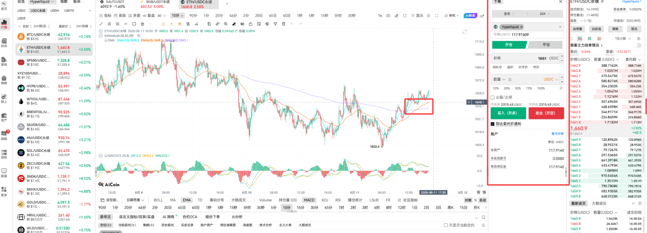Open 当前委托(0) tab

click(127, 225)
